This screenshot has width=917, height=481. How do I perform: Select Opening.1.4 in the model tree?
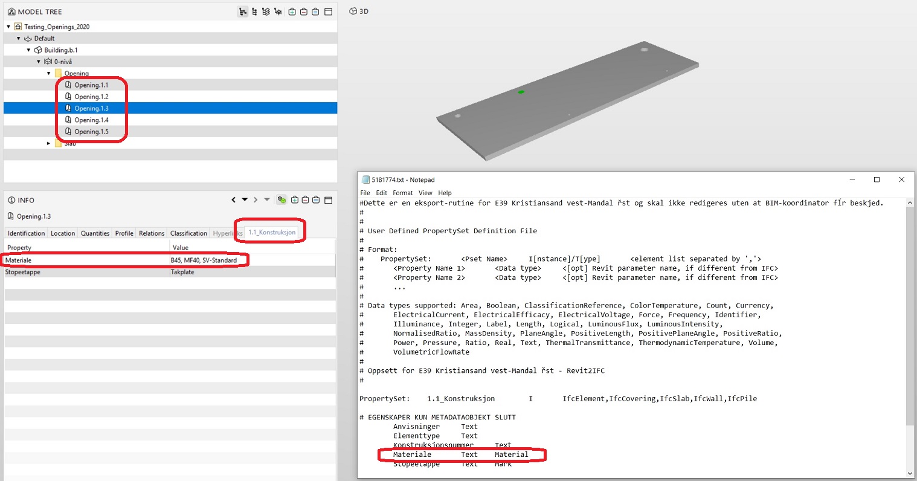(x=92, y=120)
